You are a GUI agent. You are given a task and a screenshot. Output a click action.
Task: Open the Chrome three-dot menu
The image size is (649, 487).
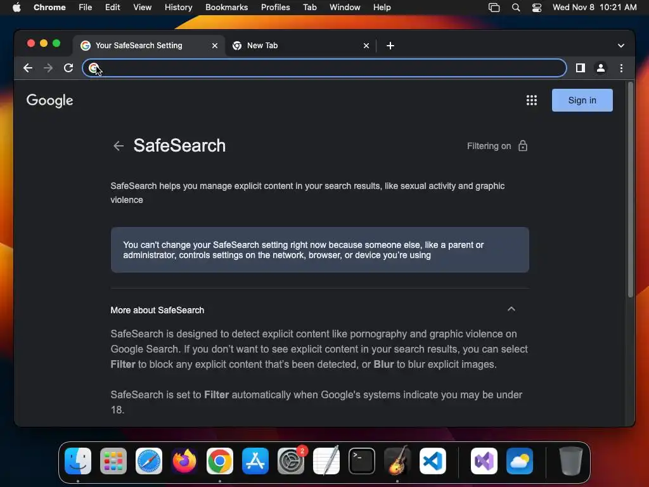pyautogui.click(x=621, y=68)
